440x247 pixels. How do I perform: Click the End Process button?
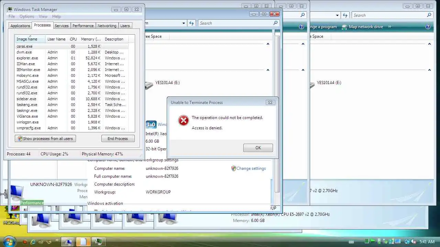[x=118, y=139]
